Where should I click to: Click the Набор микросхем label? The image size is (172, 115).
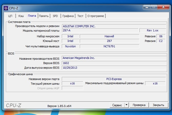(48, 36)
